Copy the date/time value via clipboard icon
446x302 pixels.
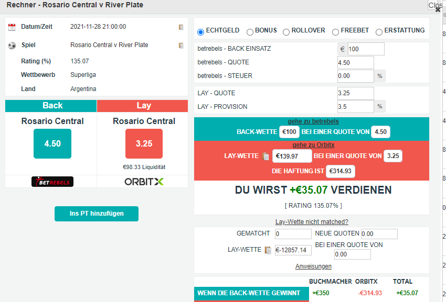(x=181, y=27)
